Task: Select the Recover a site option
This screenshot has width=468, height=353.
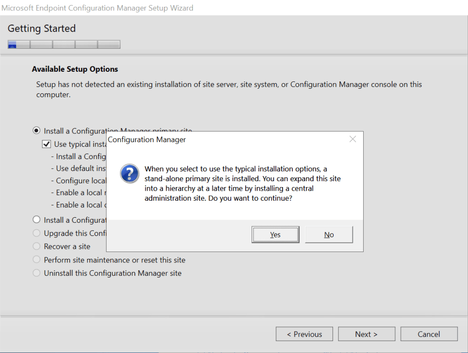Action: pos(37,246)
